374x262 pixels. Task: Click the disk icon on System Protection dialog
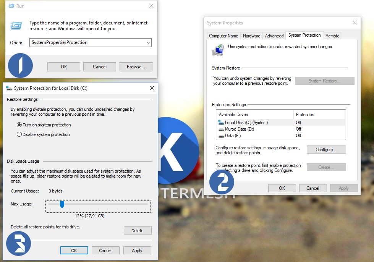point(8,88)
